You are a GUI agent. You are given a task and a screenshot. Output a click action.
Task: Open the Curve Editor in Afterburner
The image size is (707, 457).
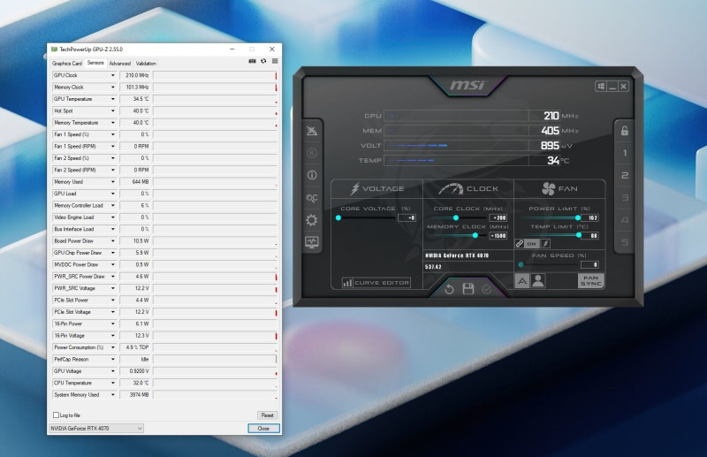click(x=376, y=283)
